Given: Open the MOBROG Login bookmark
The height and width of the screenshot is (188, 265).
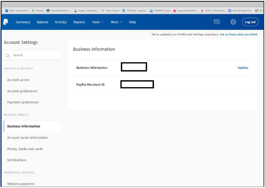Looking at the screenshot, I should pyautogui.click(x=161, y=10).
